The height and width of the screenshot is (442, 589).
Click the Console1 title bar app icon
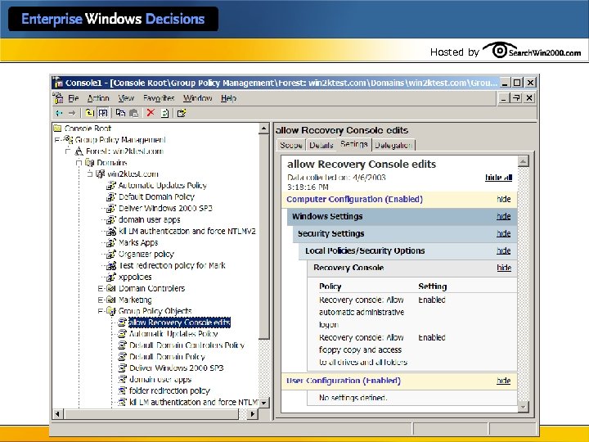point(58,83)
